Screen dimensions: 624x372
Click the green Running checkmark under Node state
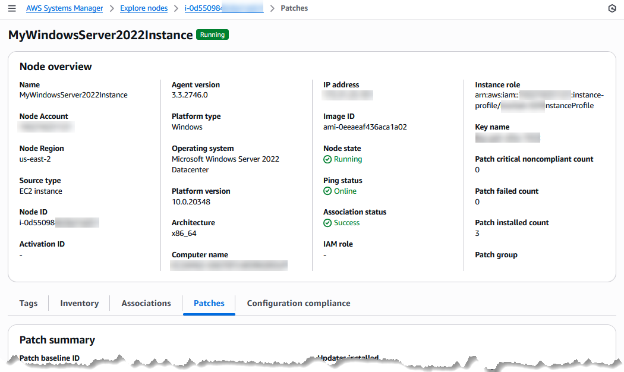327,159
